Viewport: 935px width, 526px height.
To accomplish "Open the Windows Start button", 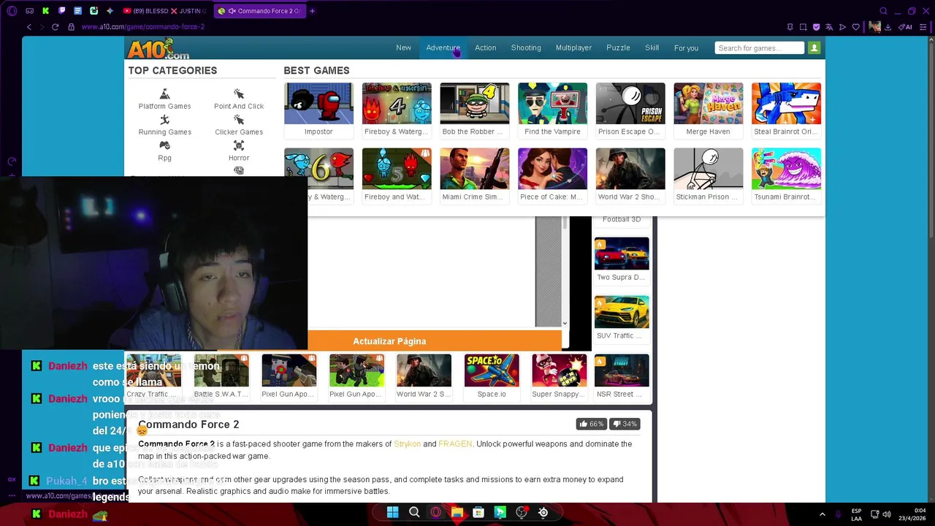I will pyautogui.click(x=392, y=512).
